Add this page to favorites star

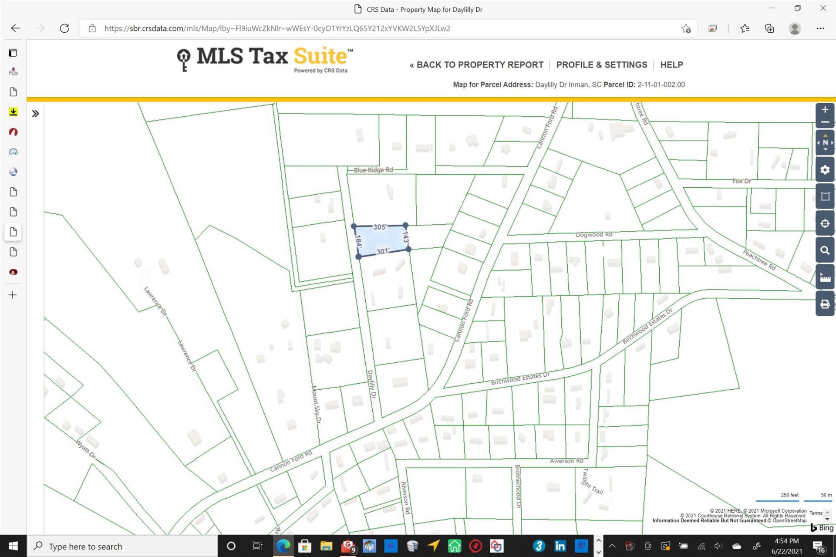[686, 28]
